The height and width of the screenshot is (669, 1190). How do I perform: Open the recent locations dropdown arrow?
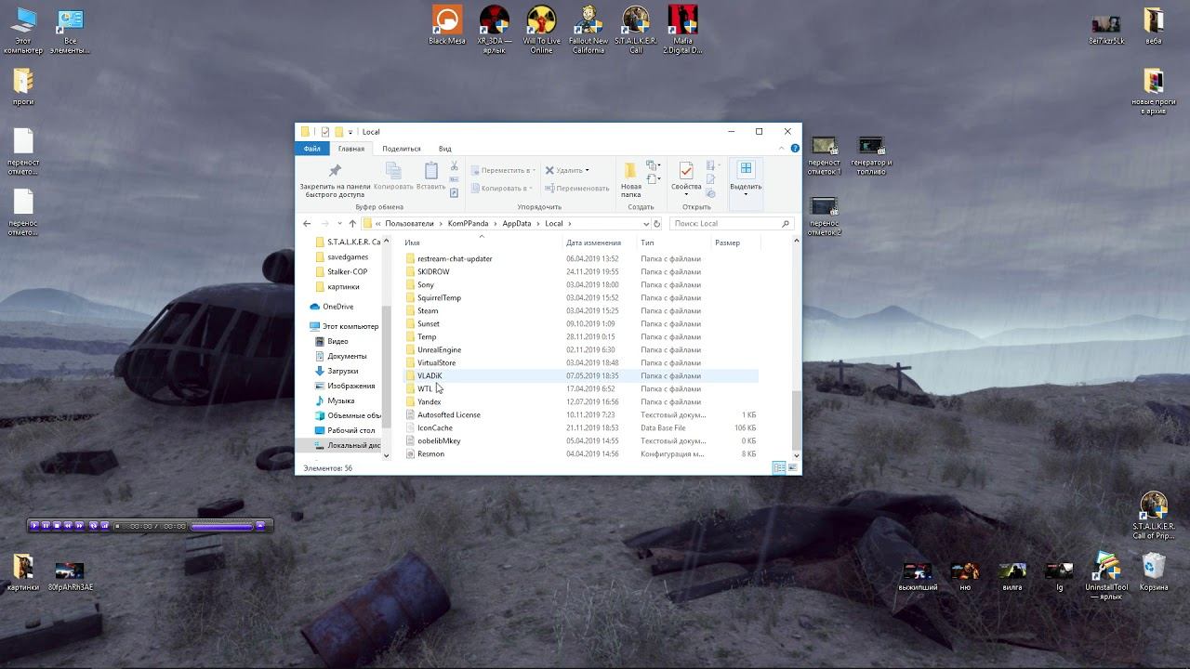[x=339, y=223]
